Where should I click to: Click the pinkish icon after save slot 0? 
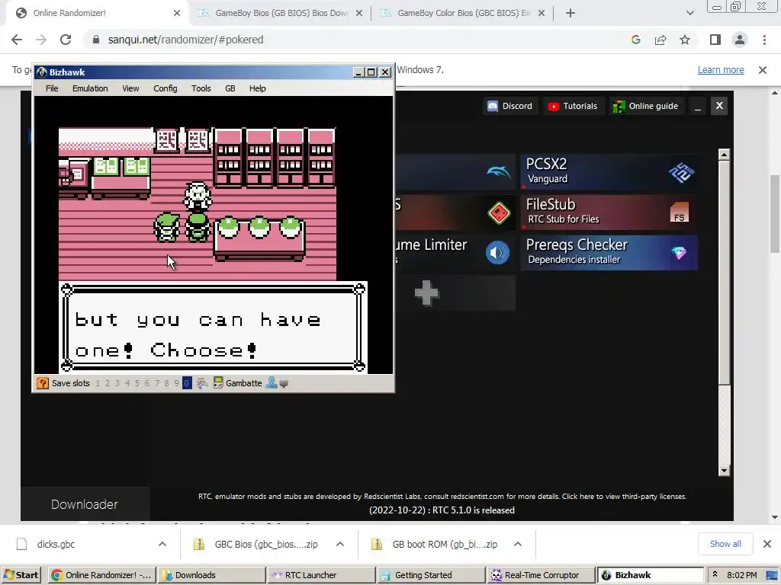point(201,383)
